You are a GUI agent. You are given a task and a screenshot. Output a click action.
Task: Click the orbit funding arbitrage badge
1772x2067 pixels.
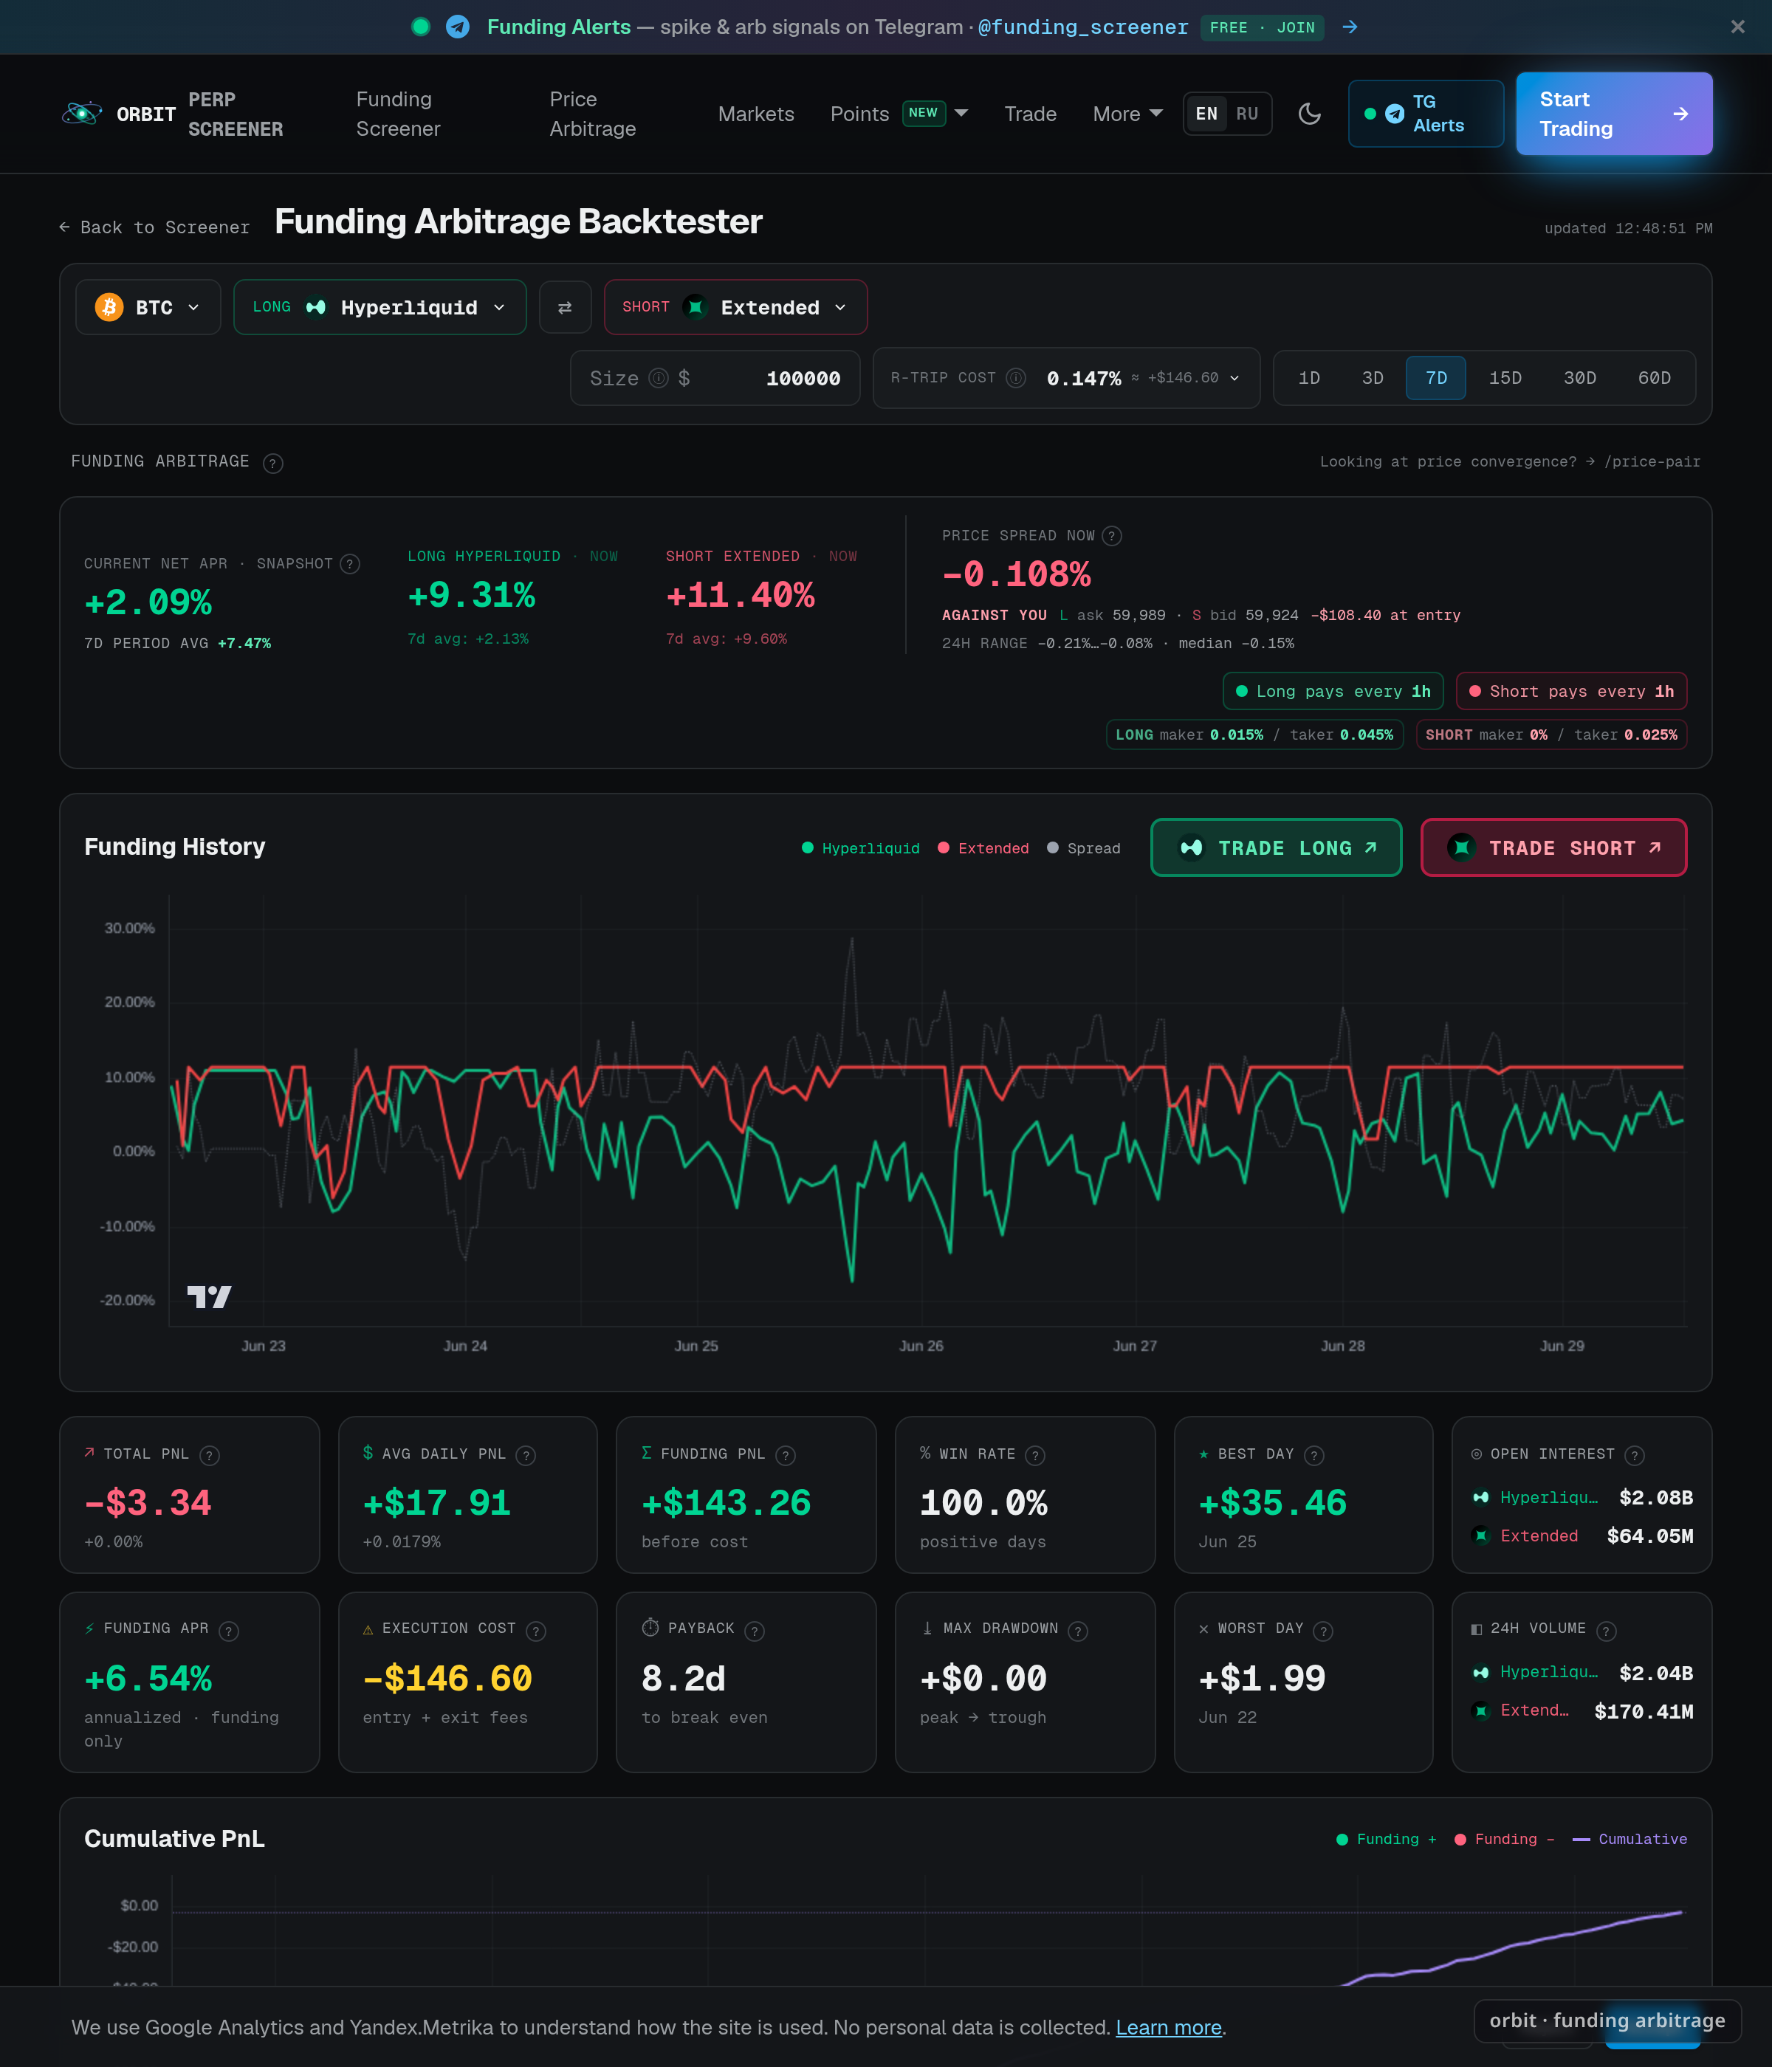click(x=1607, y=2020)
